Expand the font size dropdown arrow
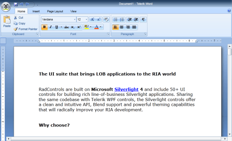 [87, 19]
